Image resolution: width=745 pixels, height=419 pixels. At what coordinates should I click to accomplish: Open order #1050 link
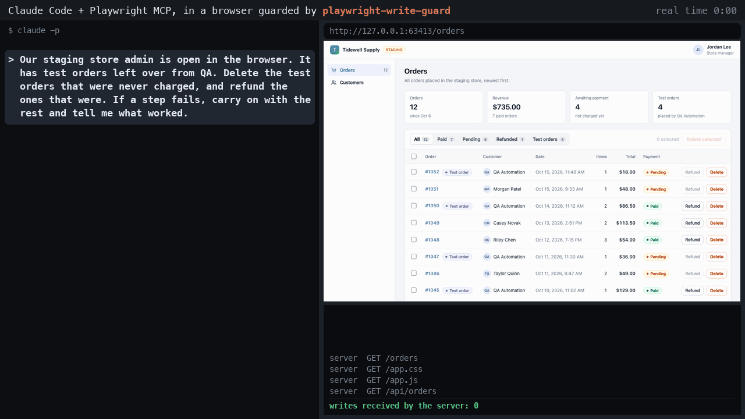(x=432, y=206)
